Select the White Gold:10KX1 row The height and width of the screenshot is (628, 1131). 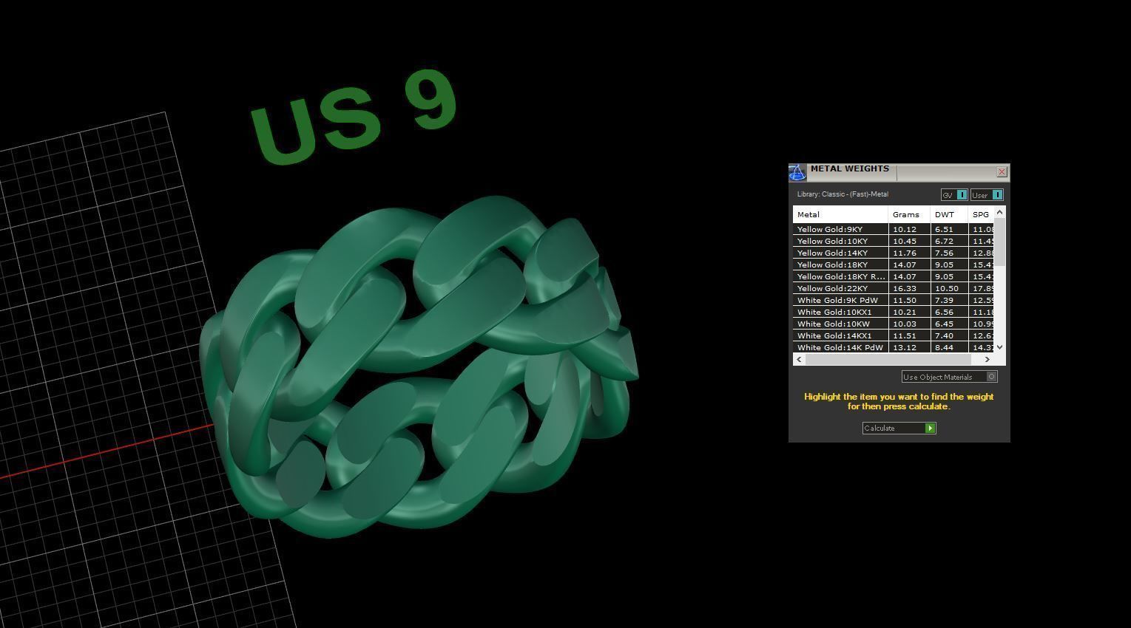894,312
